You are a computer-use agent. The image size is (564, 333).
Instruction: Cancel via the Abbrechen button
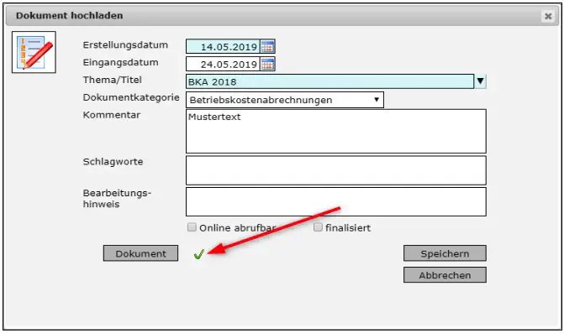coord(445,275)
